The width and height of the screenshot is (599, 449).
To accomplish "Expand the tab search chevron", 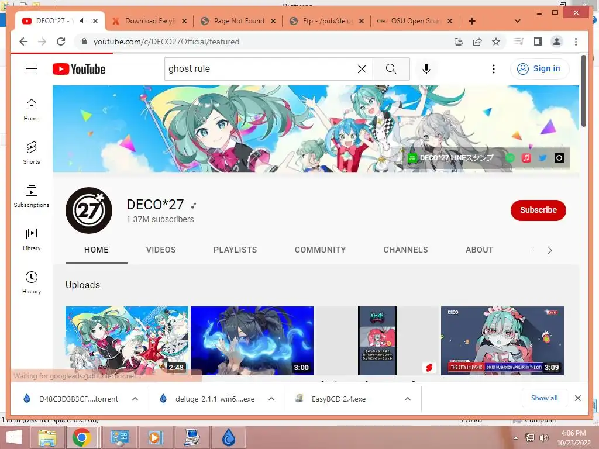I will point(518,21).
